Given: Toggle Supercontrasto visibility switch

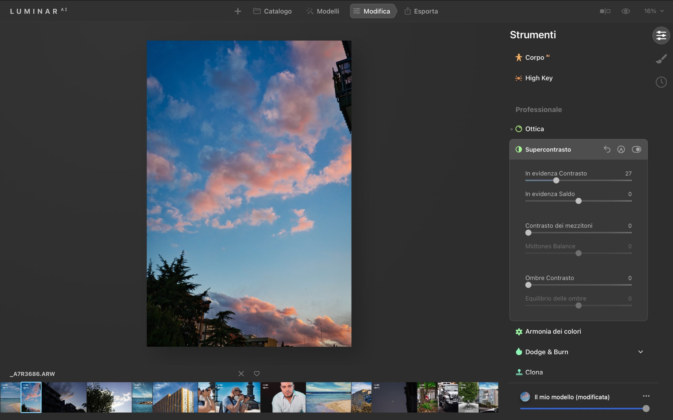Looking at the screenshot, I should (636, 149).
